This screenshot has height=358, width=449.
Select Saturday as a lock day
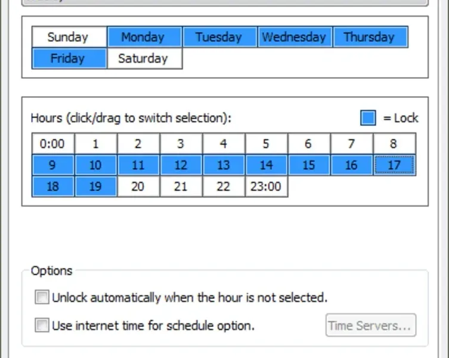(x=143, y=58)
